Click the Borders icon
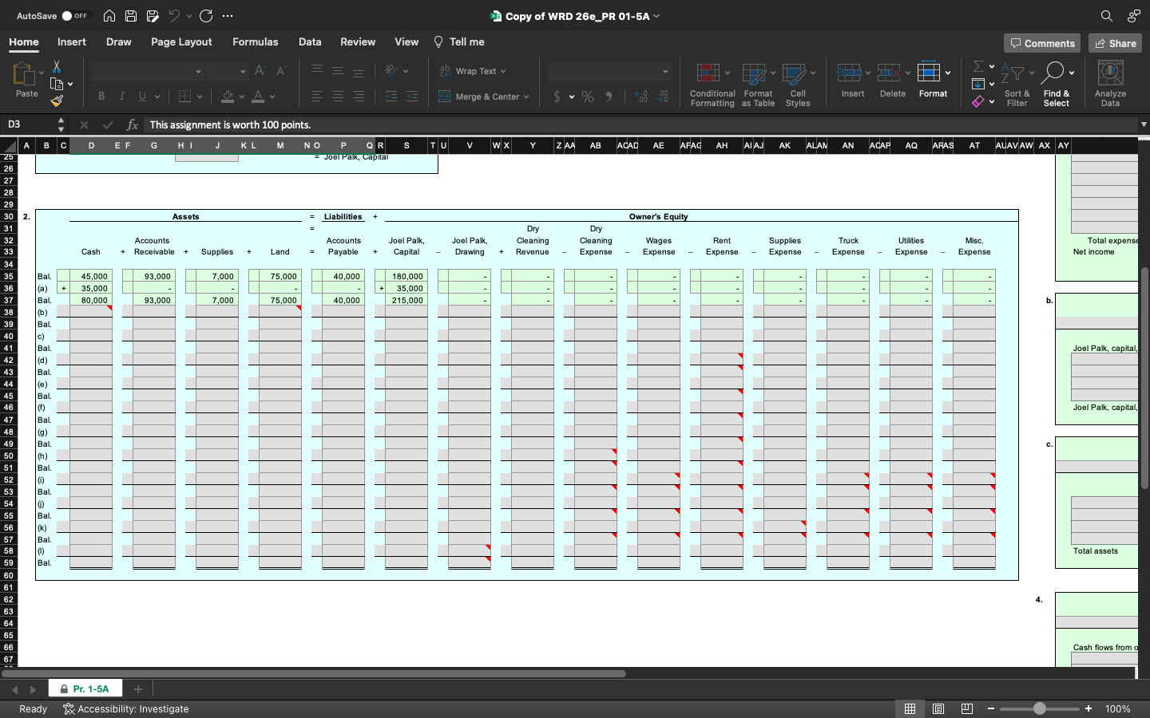The image size is (1150, 718). (185, 97)
